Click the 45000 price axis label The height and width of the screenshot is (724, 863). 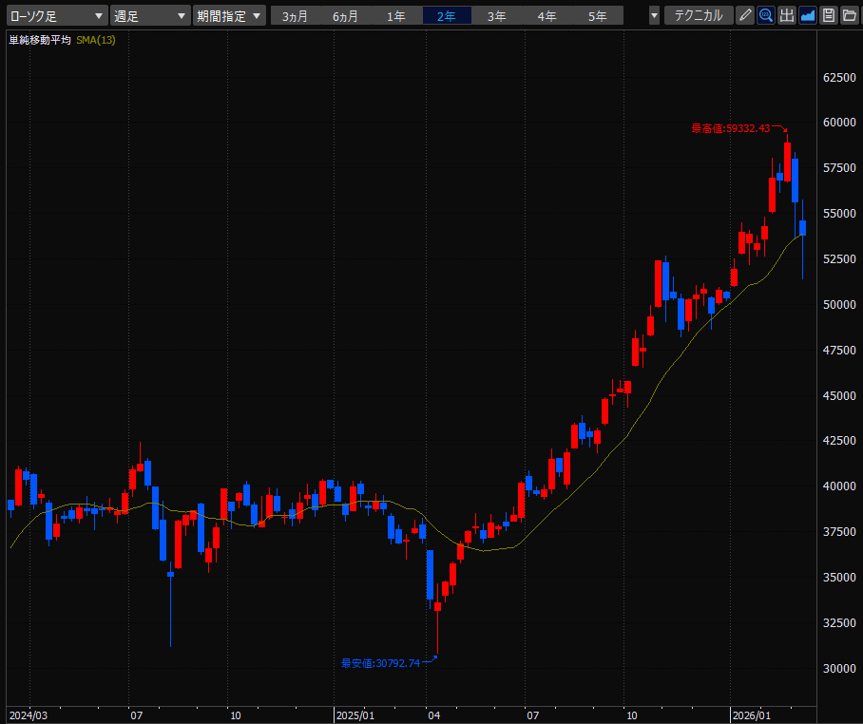[839, 395]
